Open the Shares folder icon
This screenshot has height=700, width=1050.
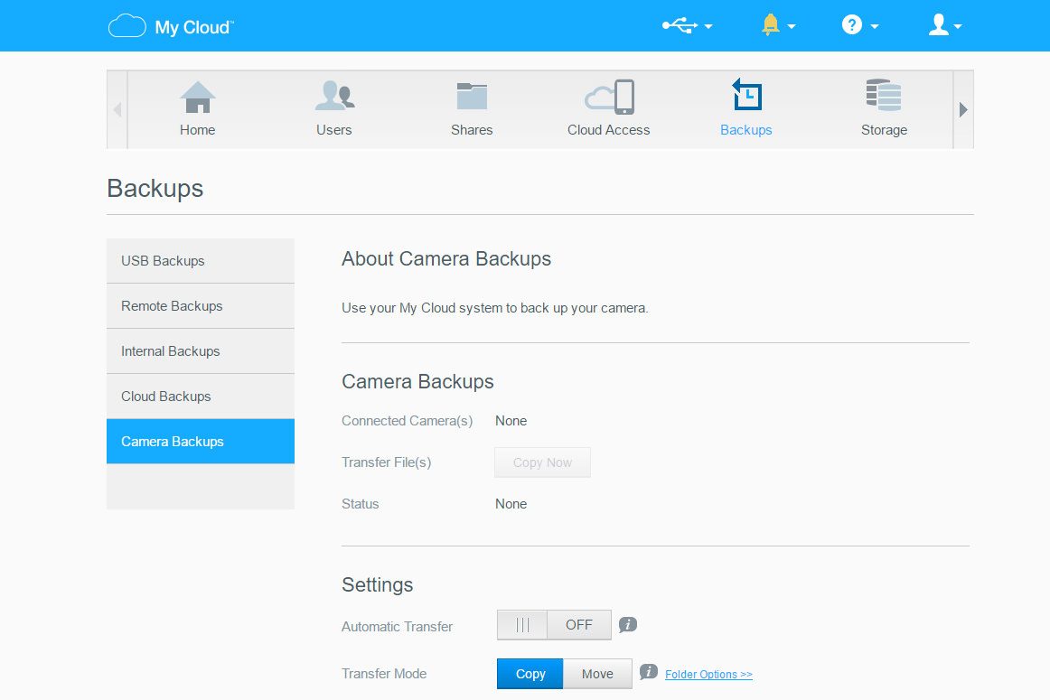coord(472,96)
